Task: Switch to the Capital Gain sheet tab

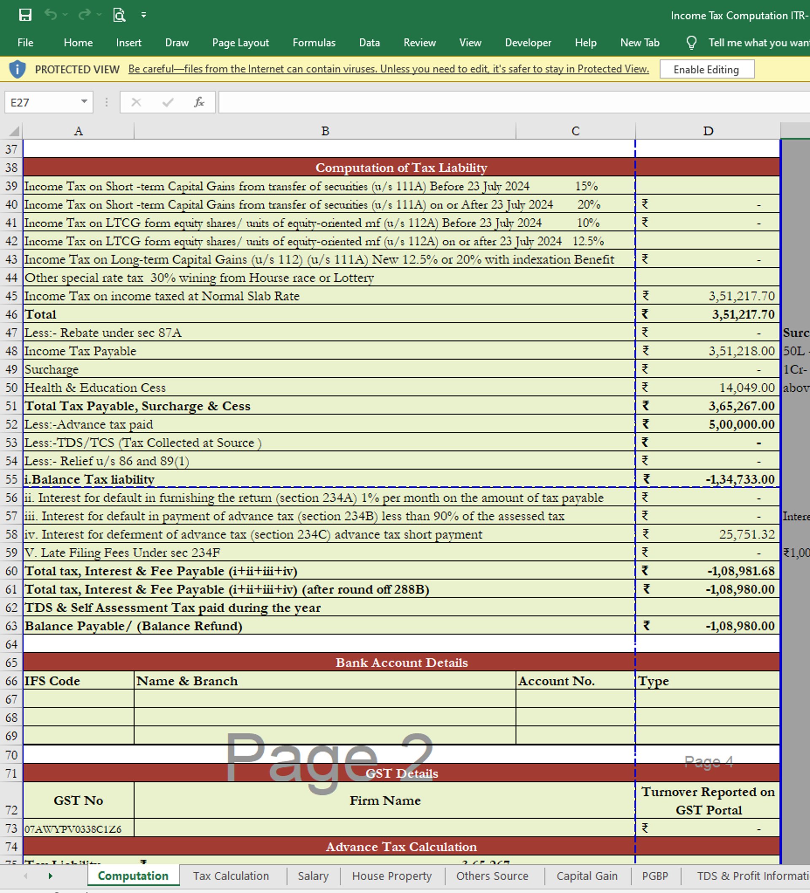Action: click(587, 876)
